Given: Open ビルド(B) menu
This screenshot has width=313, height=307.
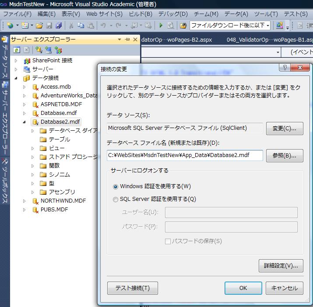Looking at the screenshot, I should [141, 14].
